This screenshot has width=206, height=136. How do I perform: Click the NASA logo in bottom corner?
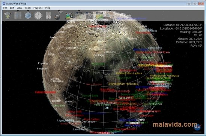click(x=198, y=127)
